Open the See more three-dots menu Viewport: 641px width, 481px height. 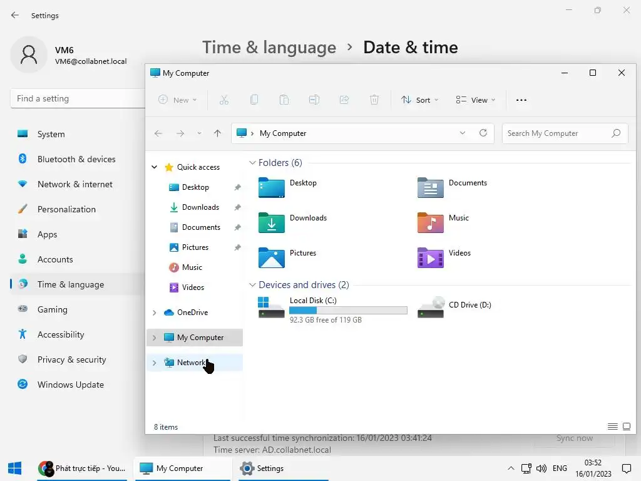[521, 100]
